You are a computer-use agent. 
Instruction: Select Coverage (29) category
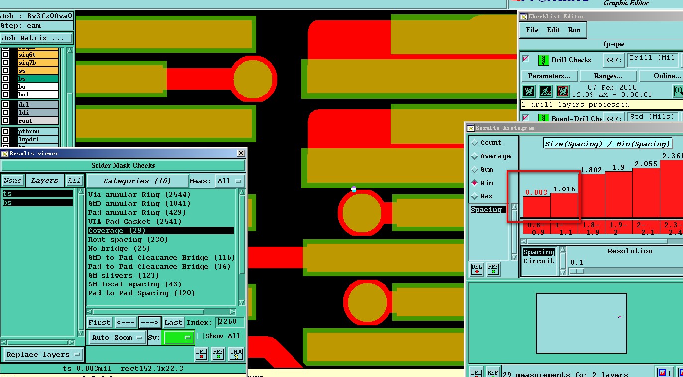(x=161, y=231)
